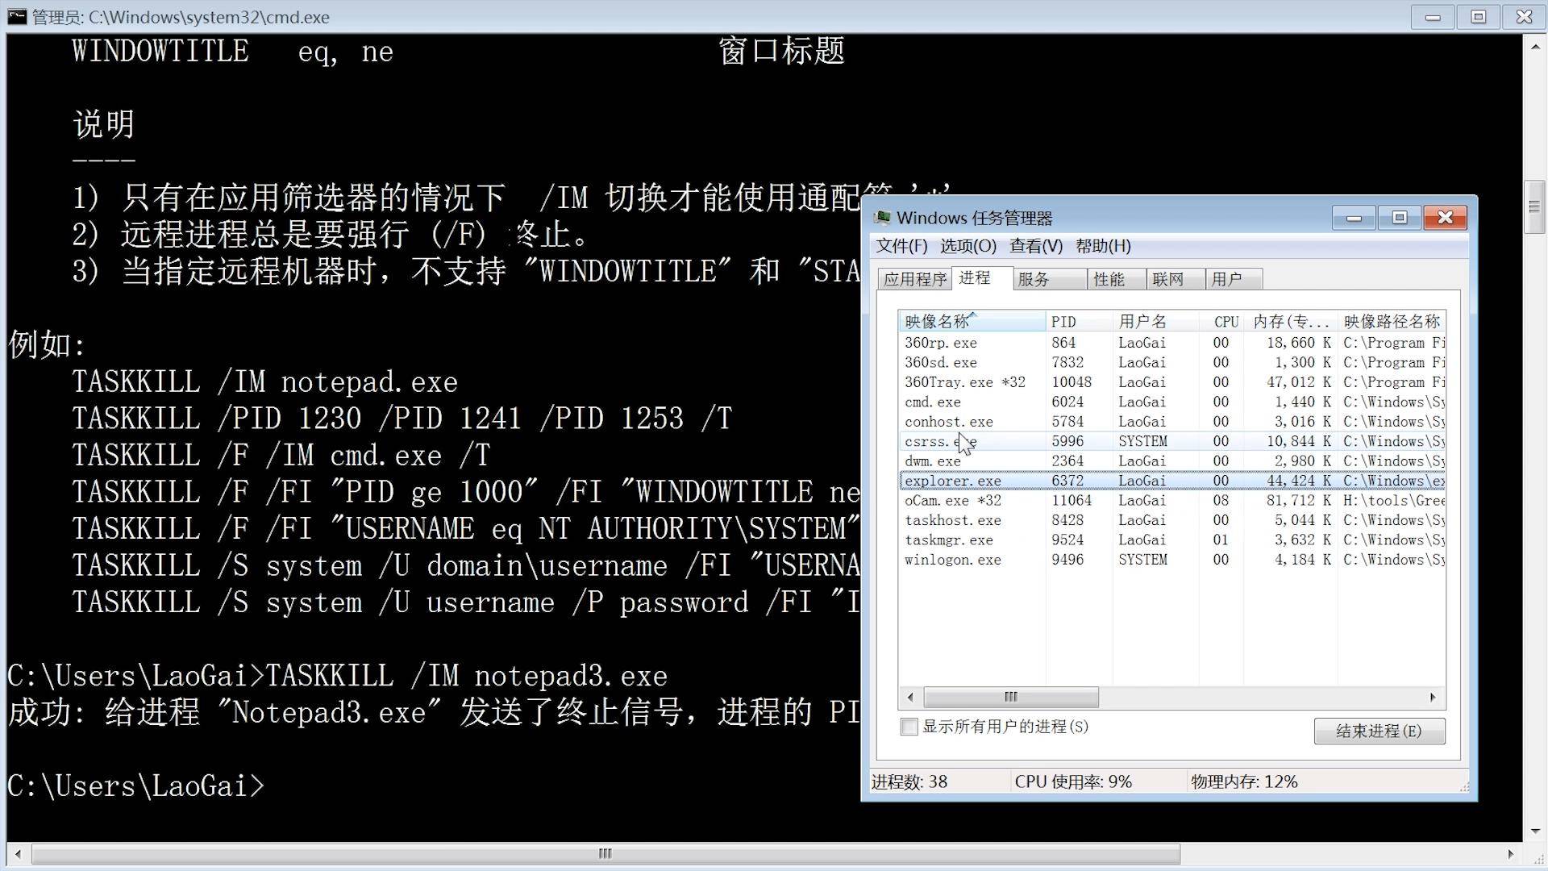This screenshot has height=871, width=1548.
Task: Click cmd vertical scrollbar up arrow
Action: [1535, 48]
